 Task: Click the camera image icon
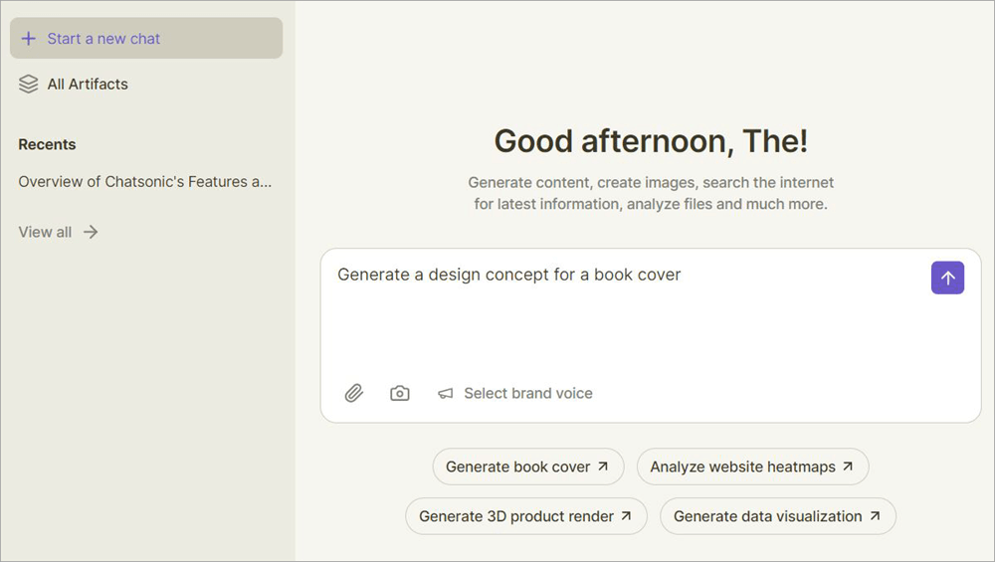coord(399,394)
